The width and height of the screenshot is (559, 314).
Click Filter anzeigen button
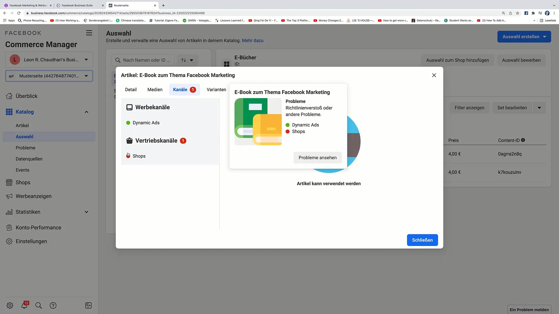pyautogui.click(x=469, y=108)
